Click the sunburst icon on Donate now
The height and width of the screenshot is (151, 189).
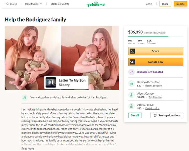tap(132, 62)
